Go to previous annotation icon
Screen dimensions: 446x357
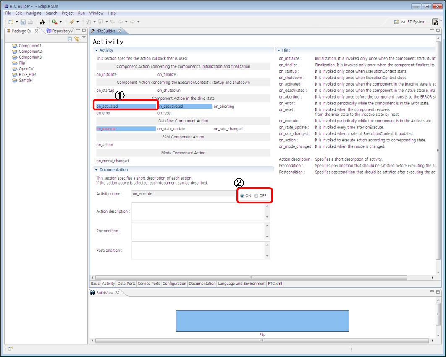(100, 22)
